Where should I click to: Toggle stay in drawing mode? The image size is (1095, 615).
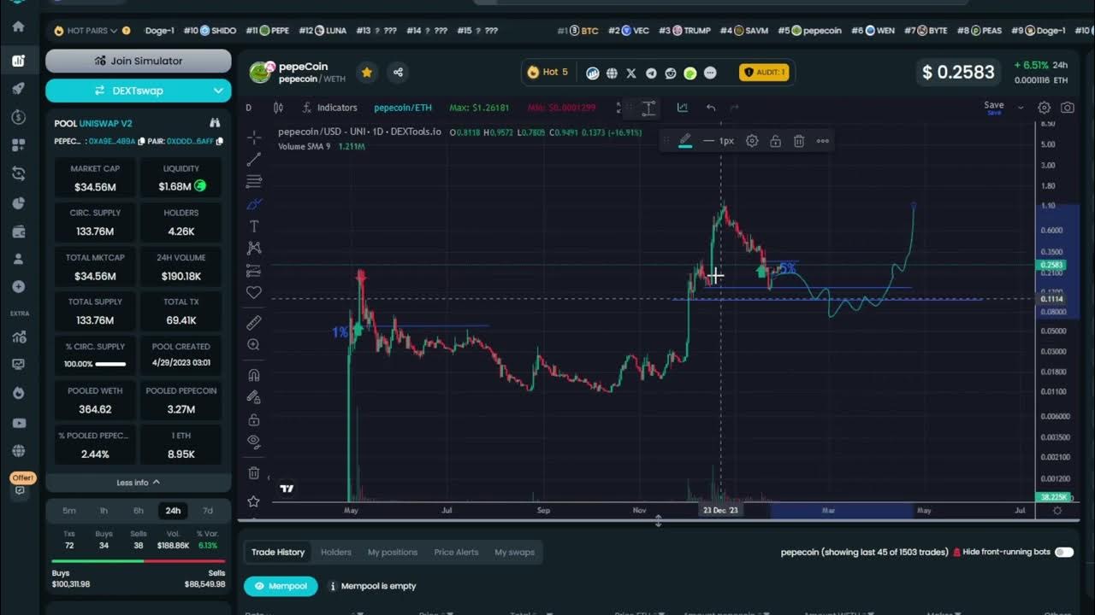coord(254,397)
